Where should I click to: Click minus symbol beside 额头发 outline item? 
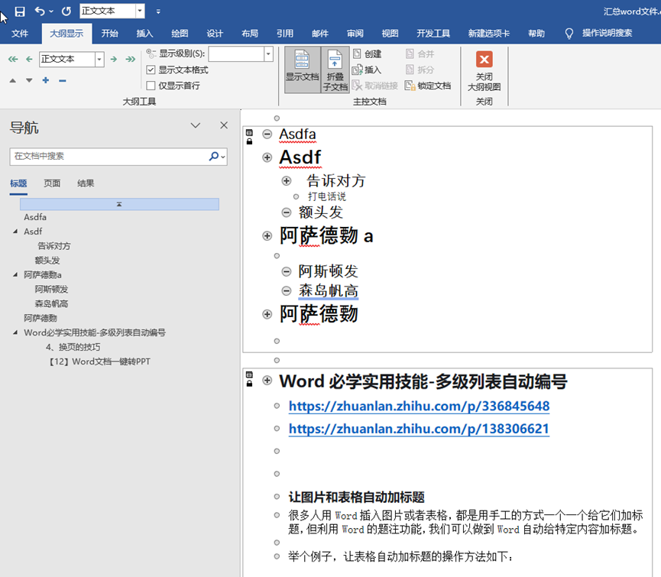(287, 212)
